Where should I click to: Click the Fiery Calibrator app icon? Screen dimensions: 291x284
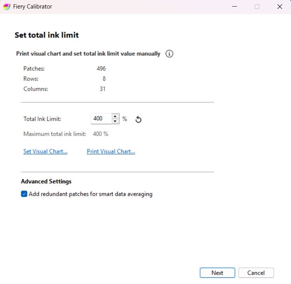tap(7, 7)
